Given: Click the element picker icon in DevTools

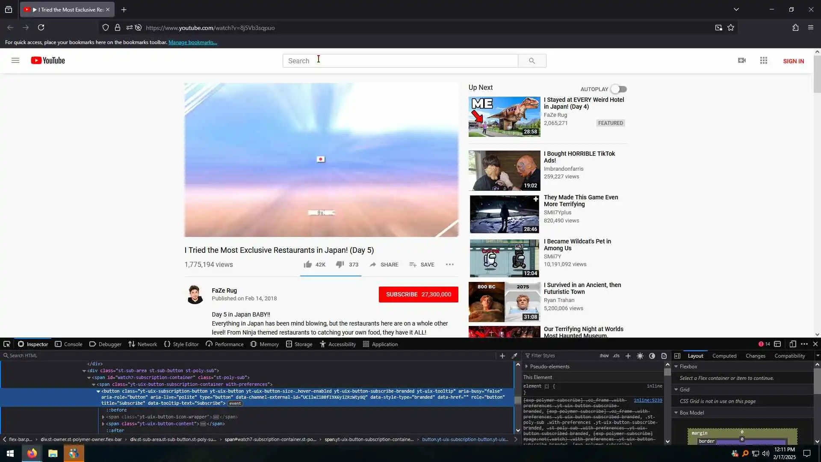Looking at the screenshot, I should [x=7, y=344].
